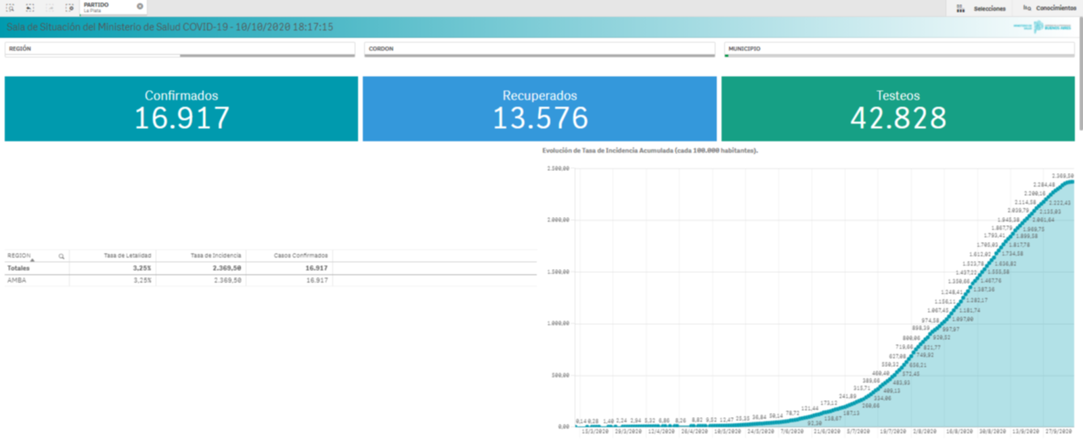Click the 15/3/2020 axis date label

(595, 431)
